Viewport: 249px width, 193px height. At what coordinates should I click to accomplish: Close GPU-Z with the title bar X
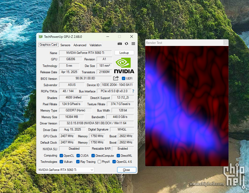click(132, 37)
